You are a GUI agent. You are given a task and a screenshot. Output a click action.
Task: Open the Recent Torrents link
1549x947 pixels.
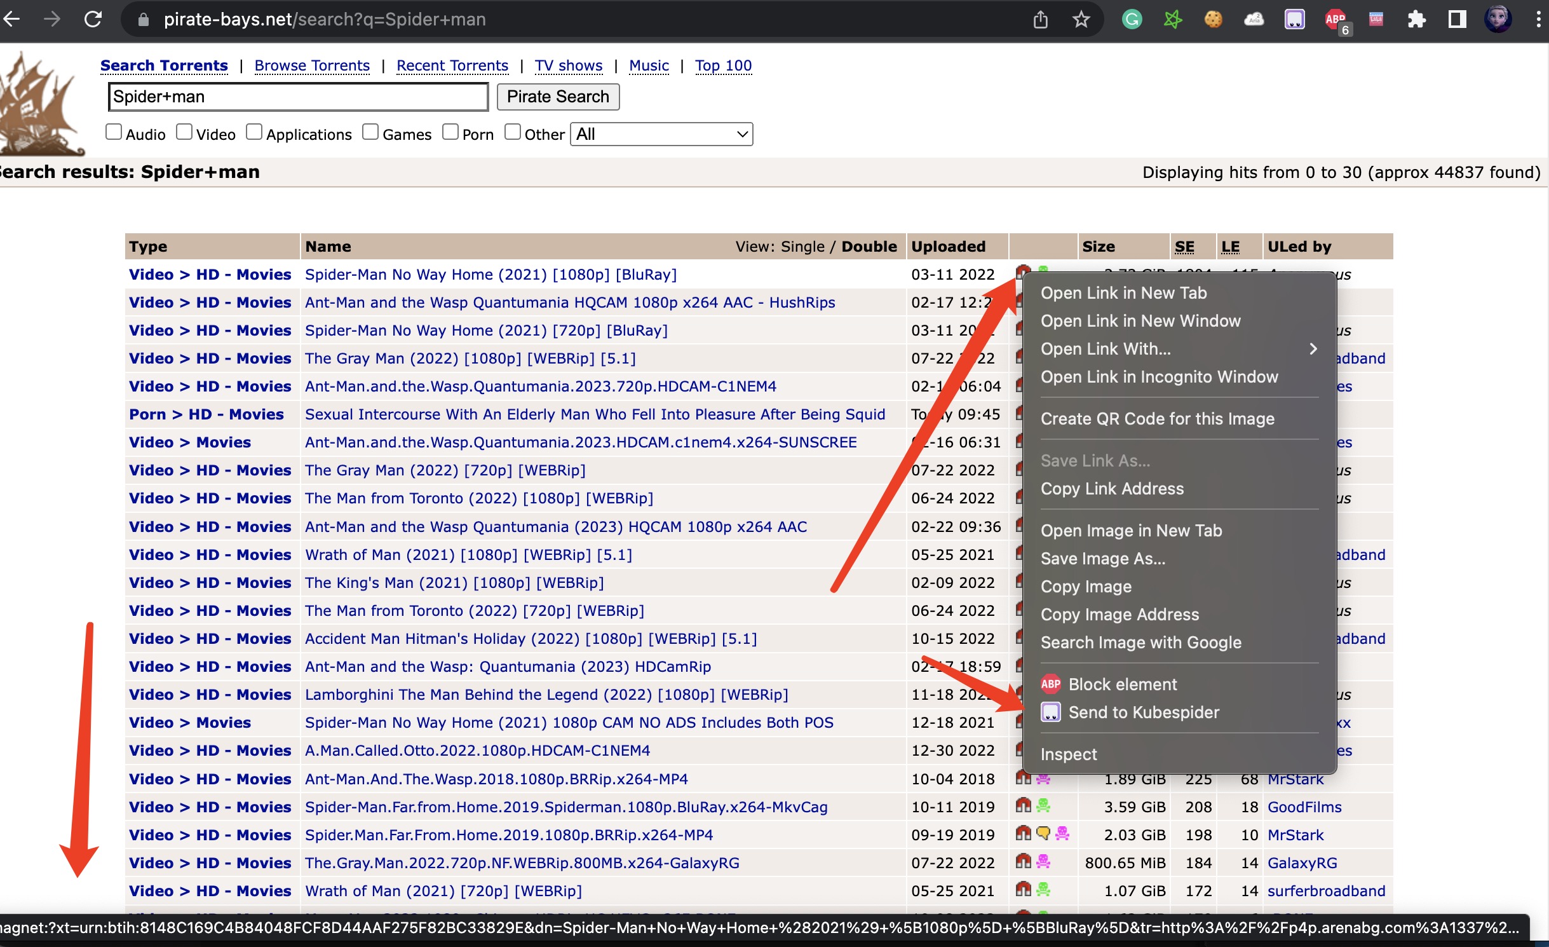click(452, 65)
